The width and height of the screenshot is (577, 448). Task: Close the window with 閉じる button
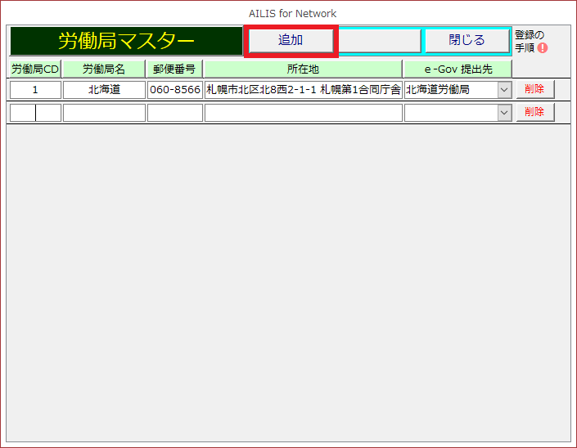467,40
